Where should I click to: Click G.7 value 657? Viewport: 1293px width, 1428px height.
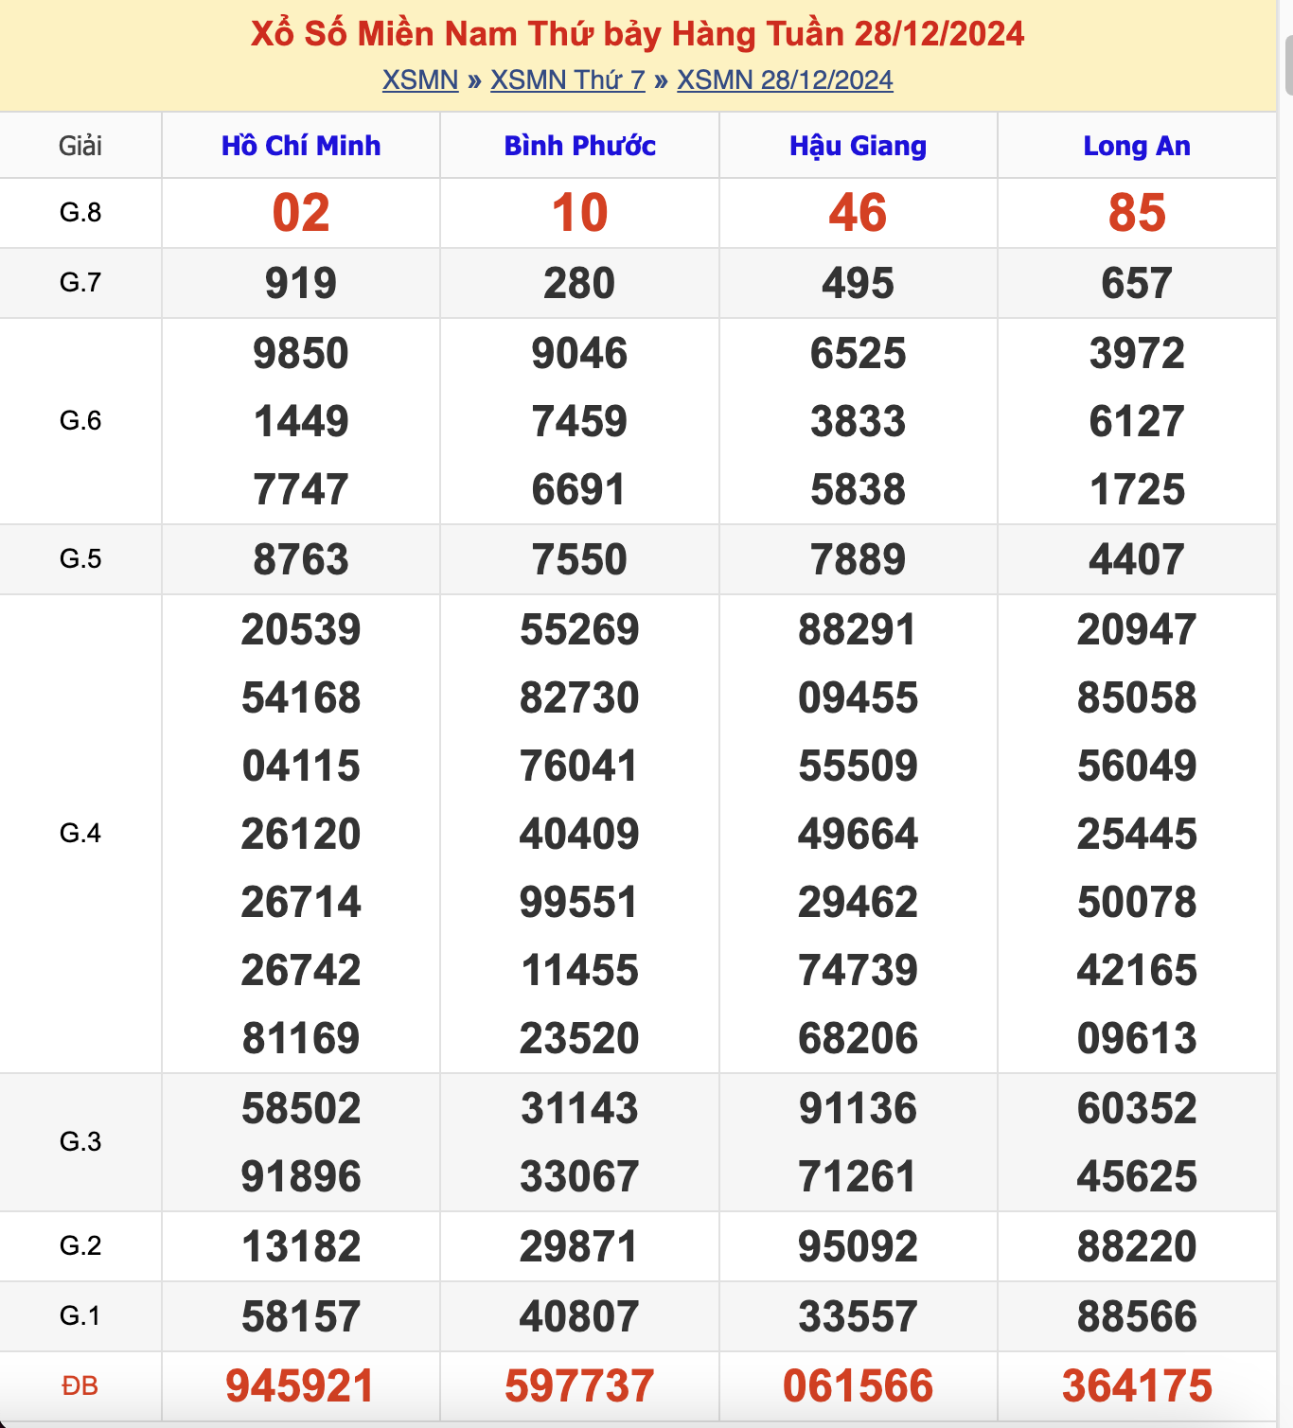[1137, 283]
